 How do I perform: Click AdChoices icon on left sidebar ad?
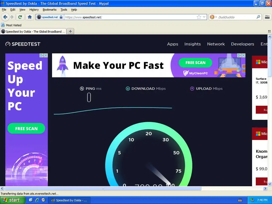42,55
